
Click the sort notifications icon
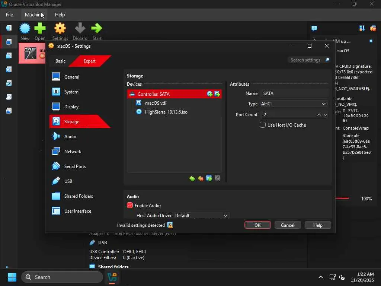click(362, 28)
